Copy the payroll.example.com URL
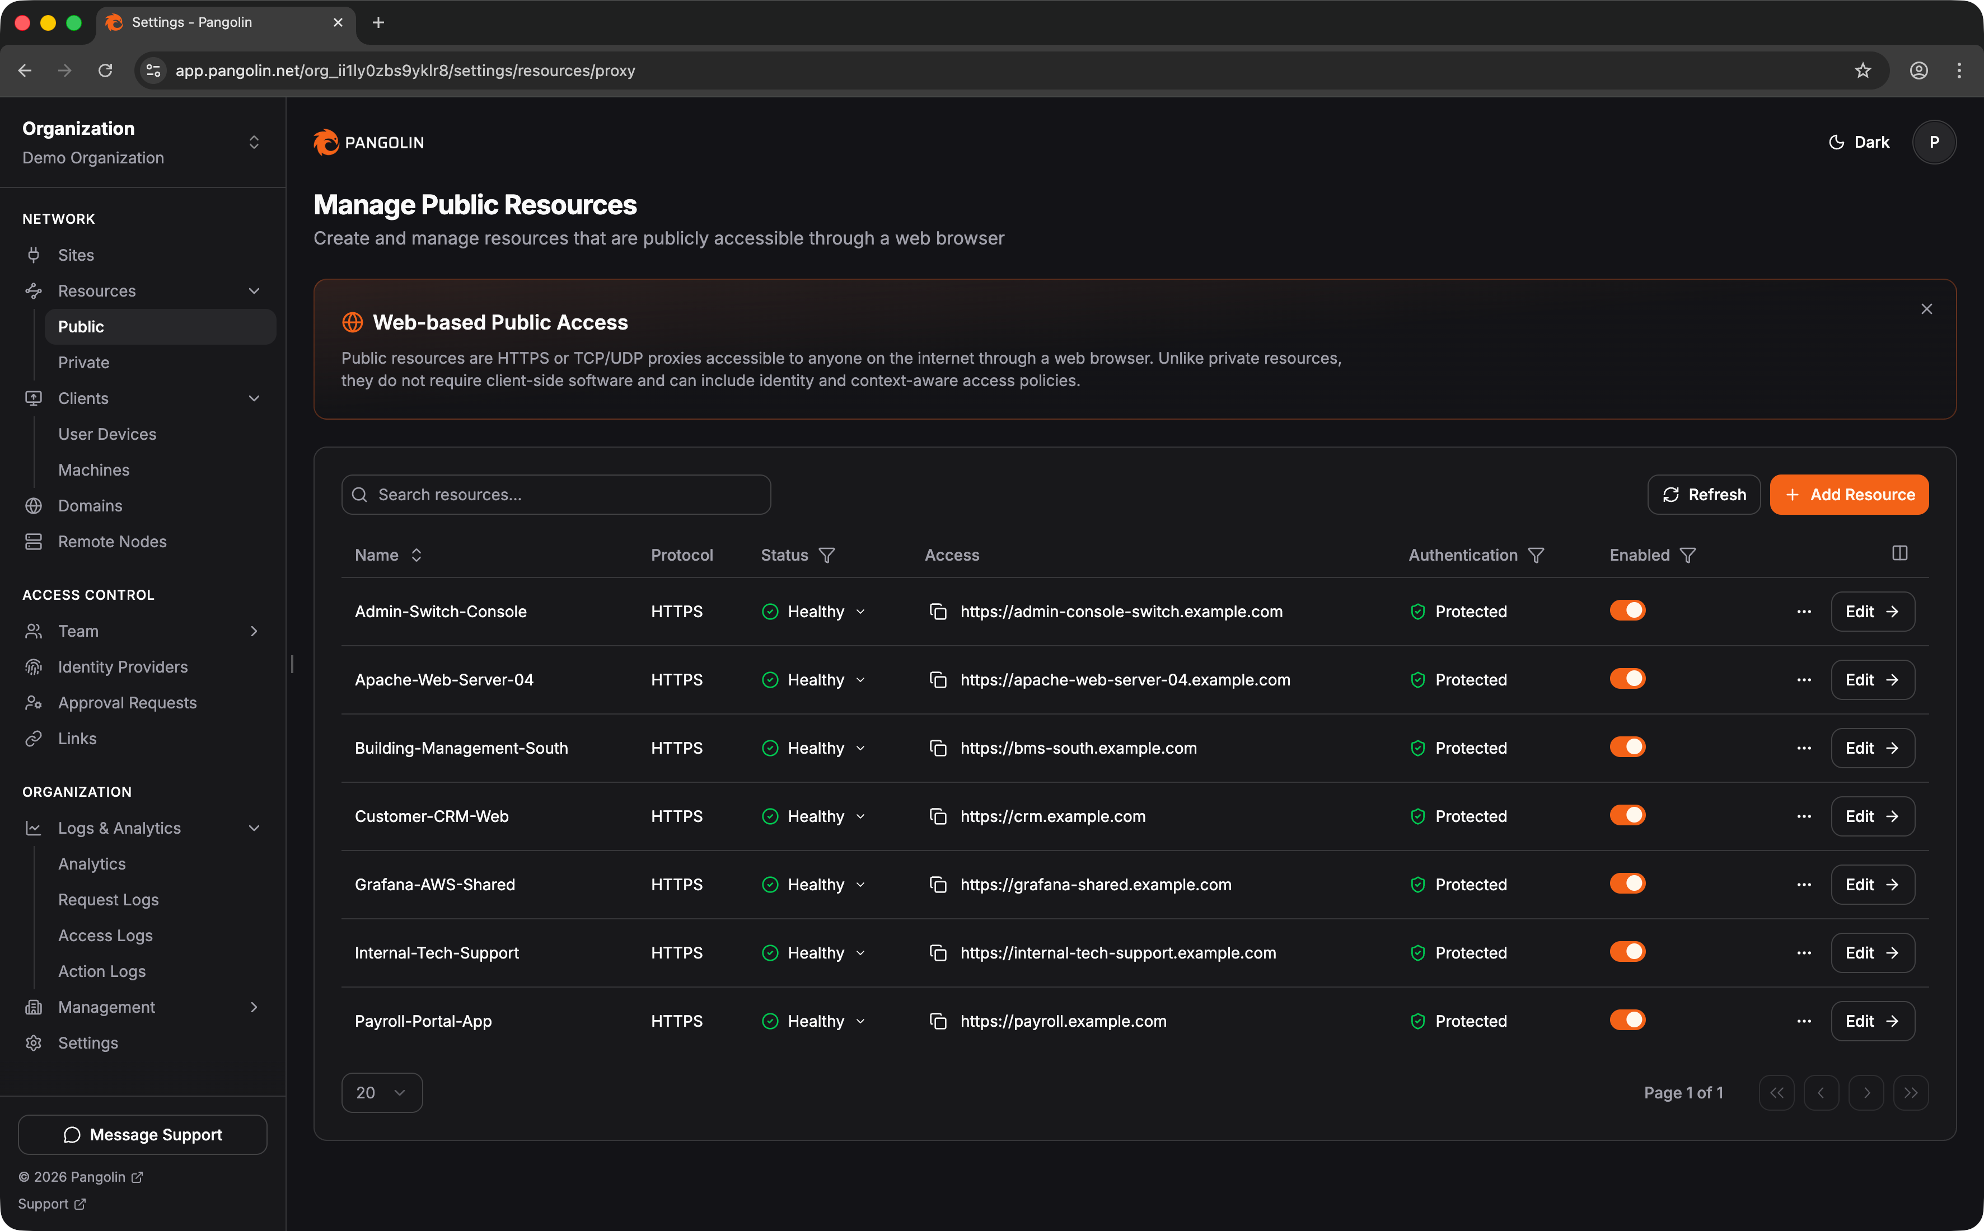The width and height of the screenshot is (1984, 1231). 938,1021
